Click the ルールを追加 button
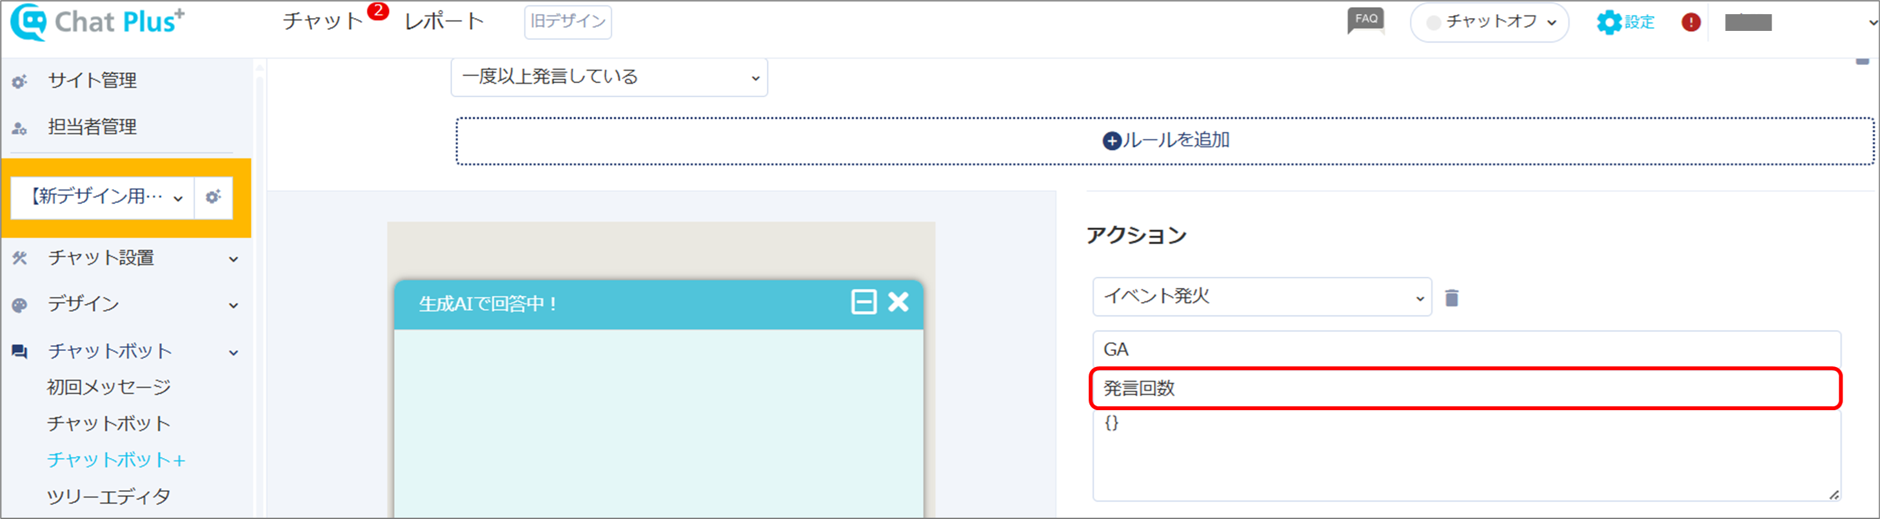Screen dimensions: 1880x519 pos(1165,140)
